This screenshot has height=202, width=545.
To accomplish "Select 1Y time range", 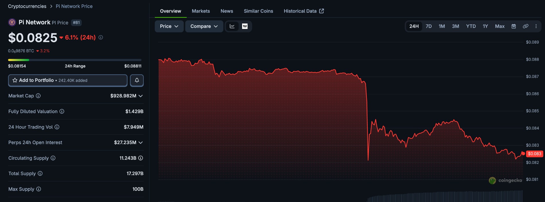I will pyautogui.click(x=485, y=26).
